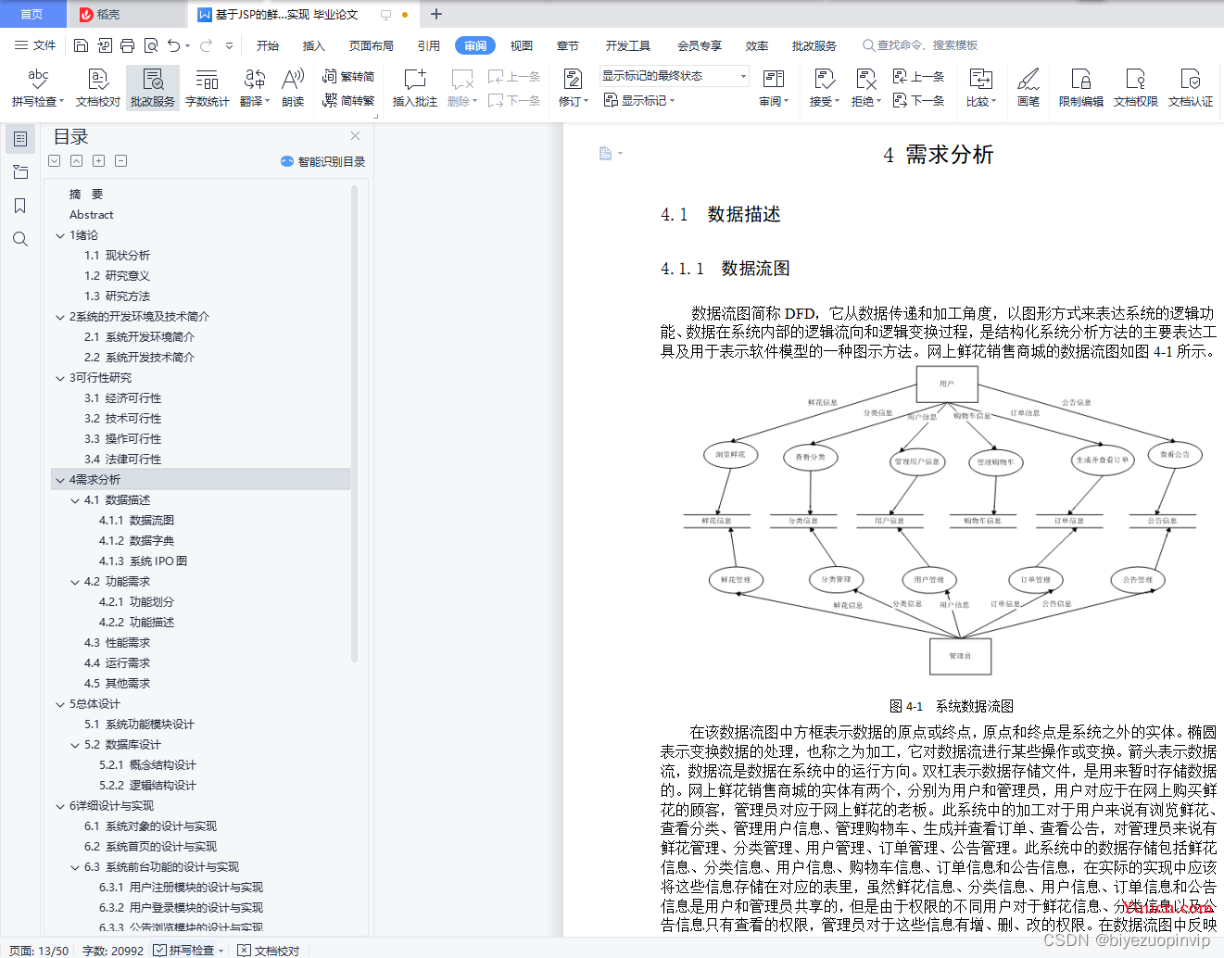Toggle 修订 track changes
This screenshot has width=1224, height=958.
coord(574,87)
